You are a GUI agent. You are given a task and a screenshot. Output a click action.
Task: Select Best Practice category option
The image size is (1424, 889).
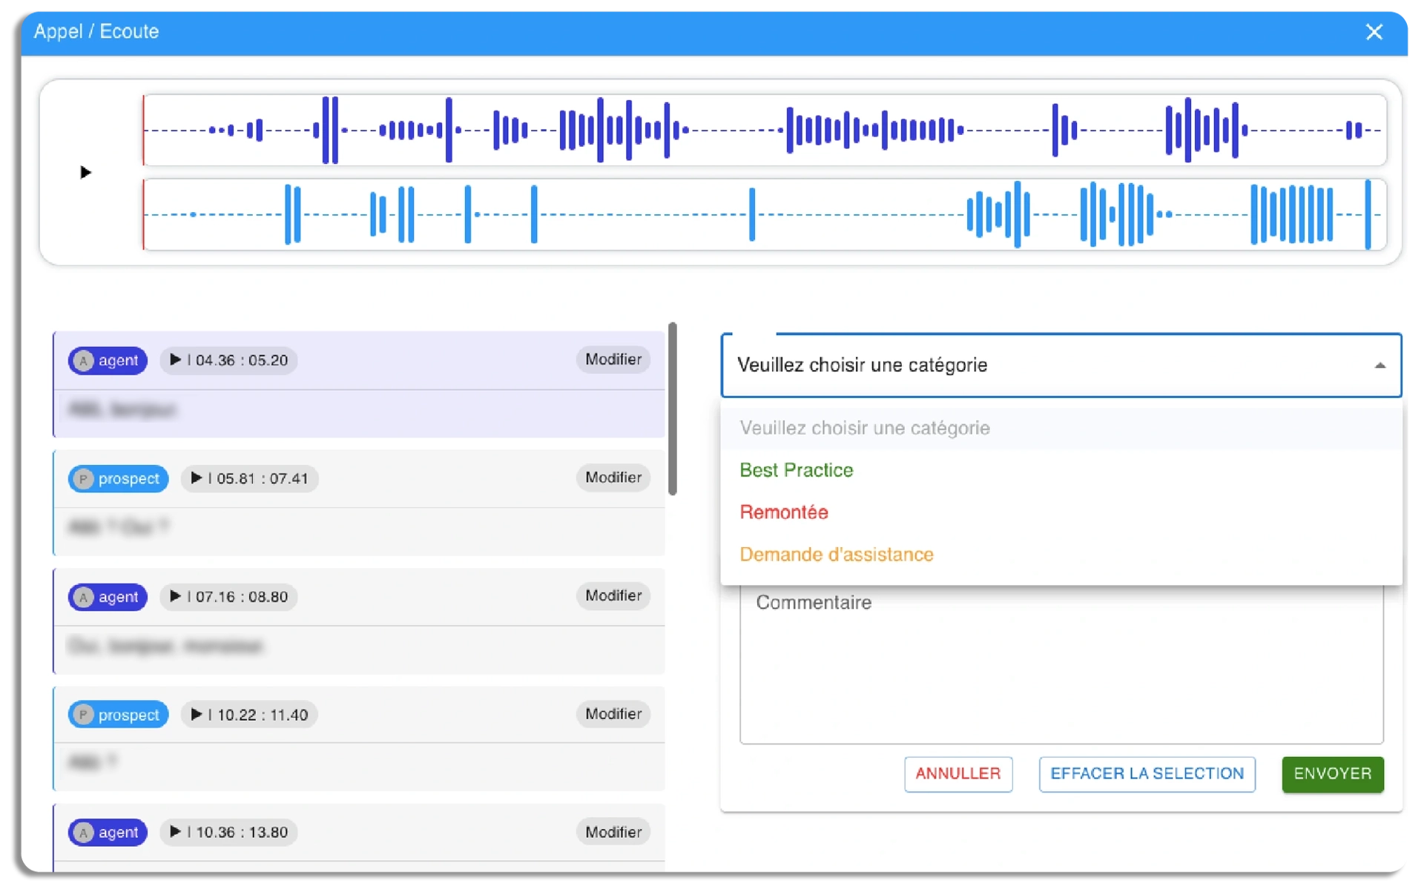pyautogui.click(x=796, y=470)
